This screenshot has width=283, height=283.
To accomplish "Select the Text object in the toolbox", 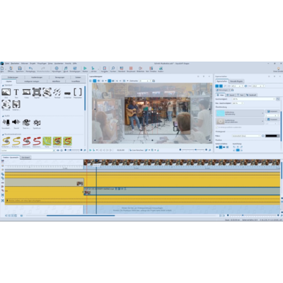I will click(16, 92).
